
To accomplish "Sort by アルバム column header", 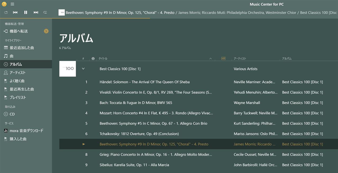I will 287,59.
